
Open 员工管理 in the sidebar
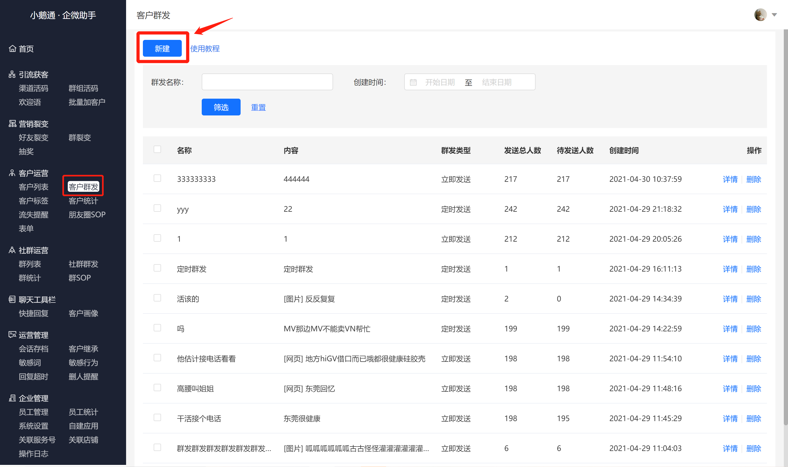pos(33,412)
